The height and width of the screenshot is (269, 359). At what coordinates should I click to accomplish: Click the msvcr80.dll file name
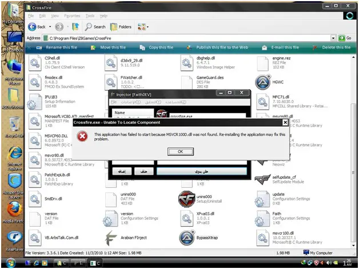coord(54,155)
